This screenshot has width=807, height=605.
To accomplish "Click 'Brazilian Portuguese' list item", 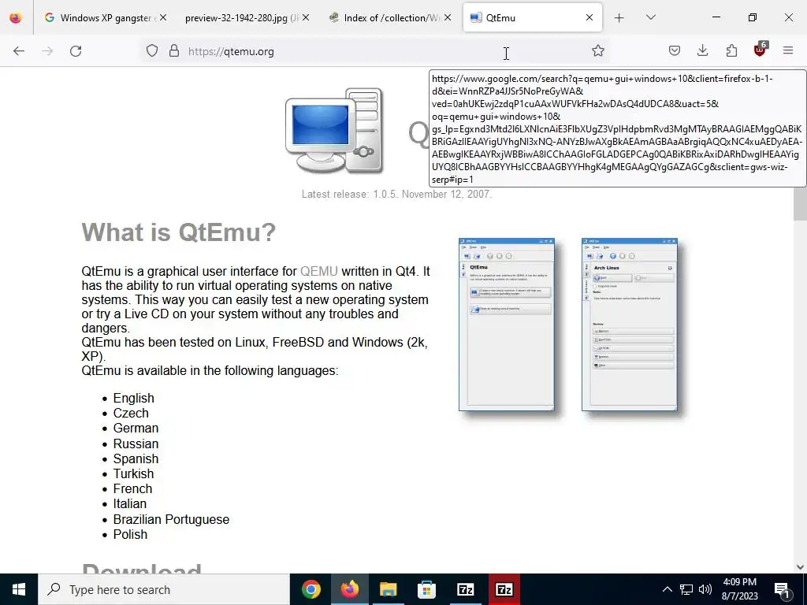I will point(171,519).
